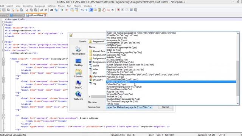
Task: Click the Paste toolbar icon
Action: [36, 10]
